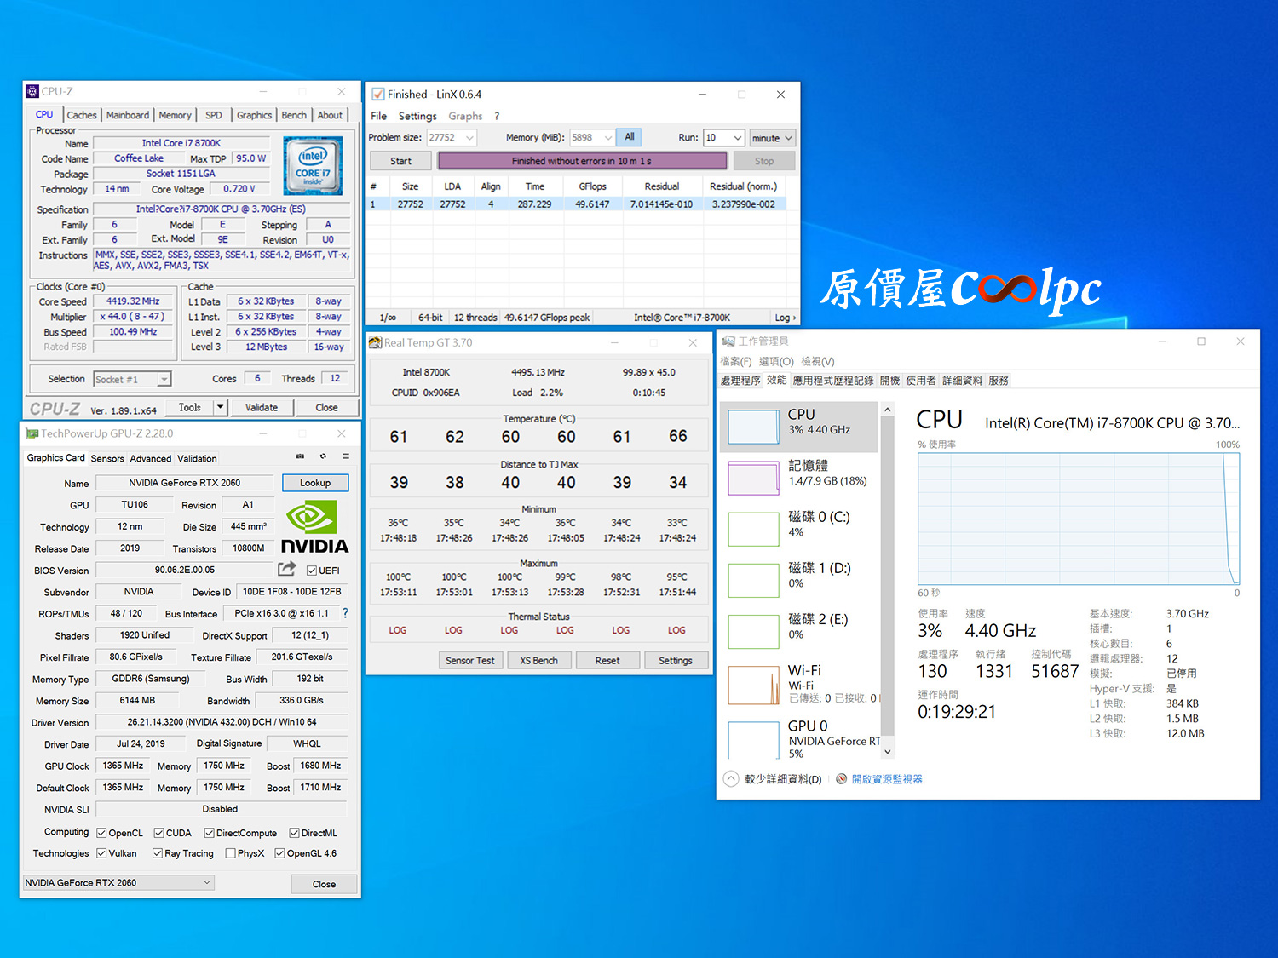Switch to the Caches tab in CPU-Z
The image size is (1278, 958).
82,115
